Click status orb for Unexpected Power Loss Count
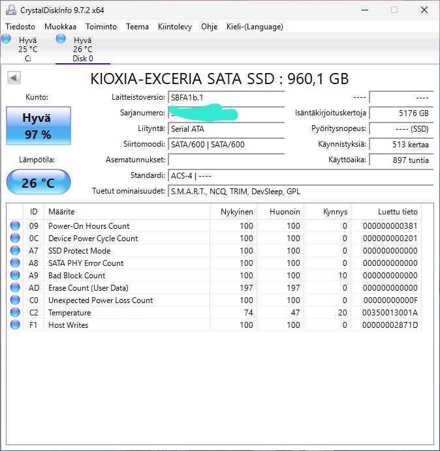This screenshot has width=440, height=451. (15, 300)
